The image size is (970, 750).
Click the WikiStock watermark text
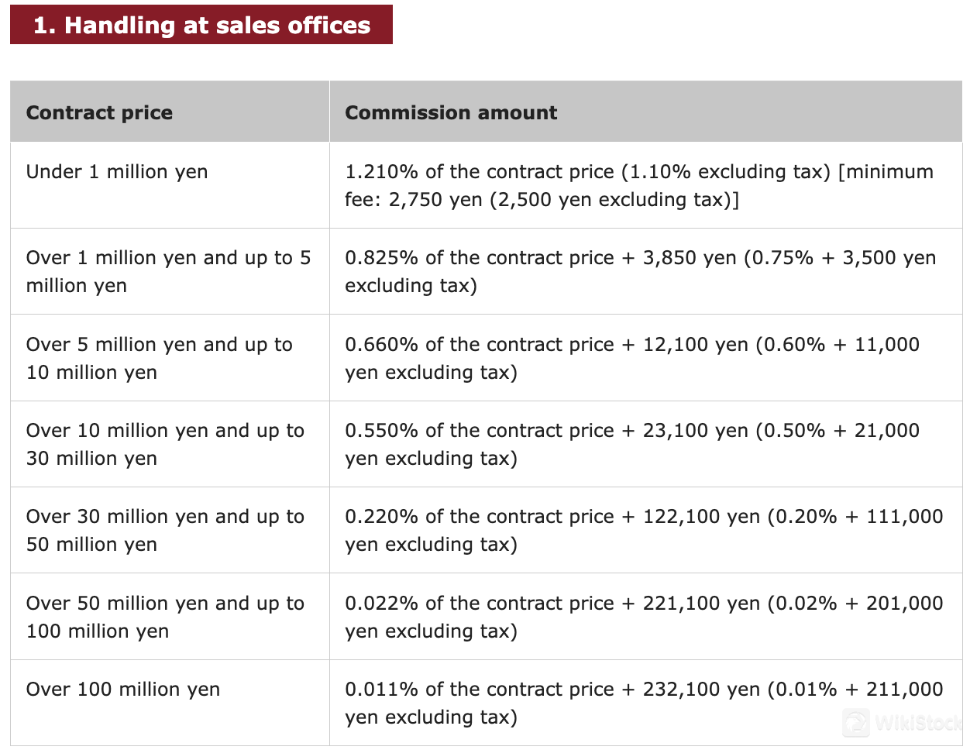[x=917, y=724]
